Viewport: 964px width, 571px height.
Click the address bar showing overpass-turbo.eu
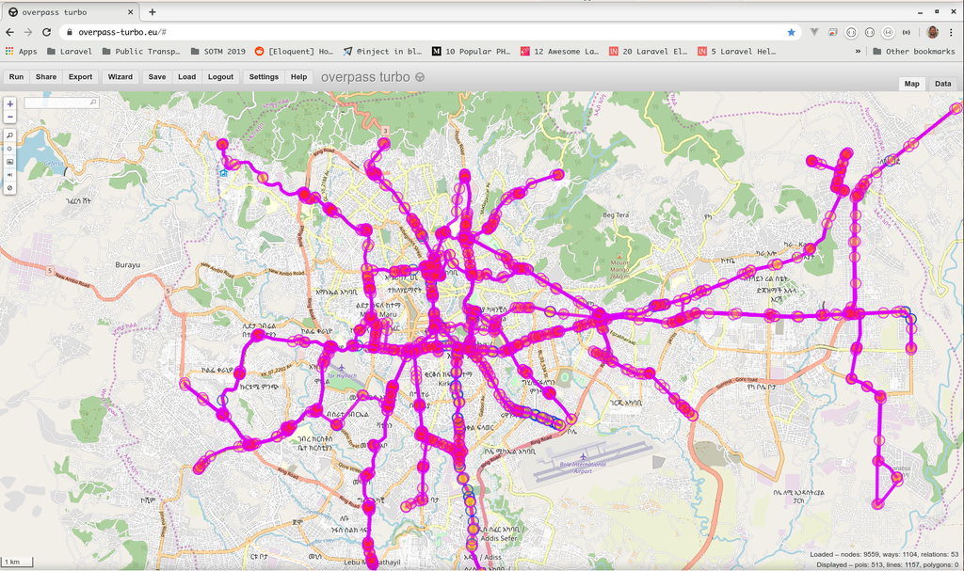coord(430,32)
